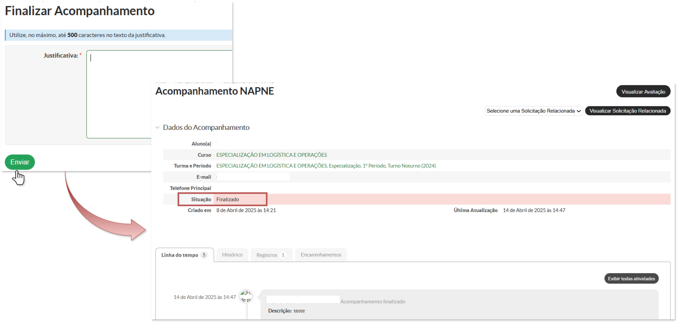Open Visualizar Avaliação
The width and height of the screenshot is (677, 322).
click(643, 91)
